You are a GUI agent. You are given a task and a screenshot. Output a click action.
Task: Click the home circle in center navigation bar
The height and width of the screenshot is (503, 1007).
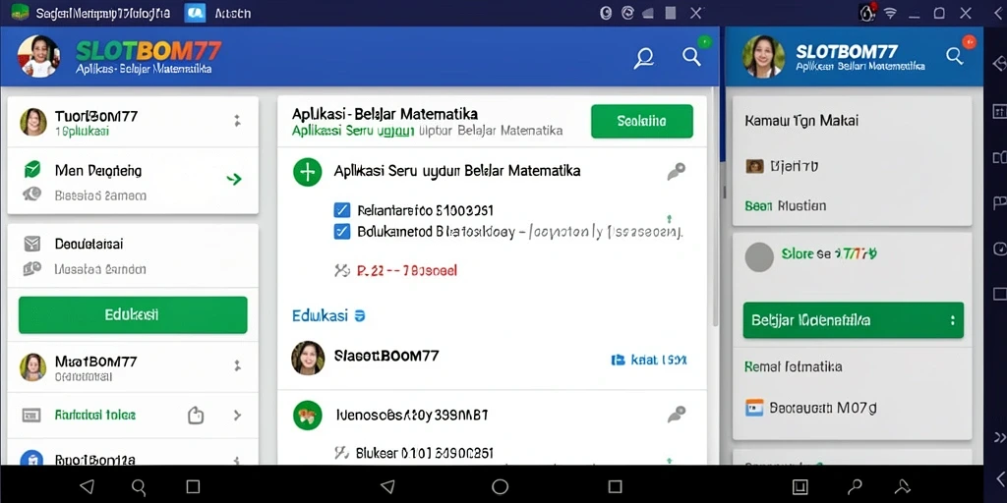click(501, 486)
